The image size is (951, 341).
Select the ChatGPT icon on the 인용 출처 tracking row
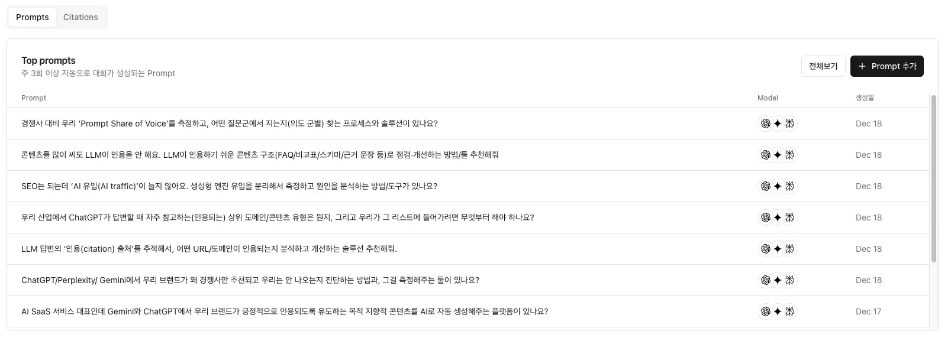(x=765, y=249)
